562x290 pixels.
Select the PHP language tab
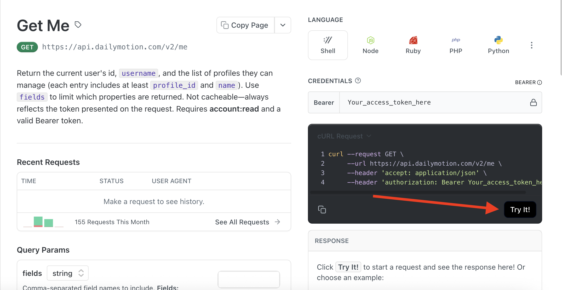(x=456, y=45)
